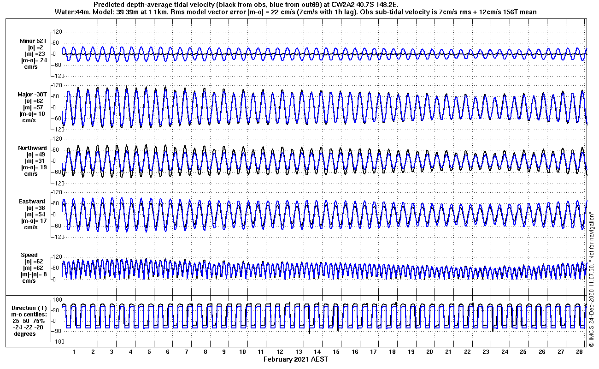Click the '25 50 75%' centile header
The width and height of the screenshot is (599, 369).
29,321
